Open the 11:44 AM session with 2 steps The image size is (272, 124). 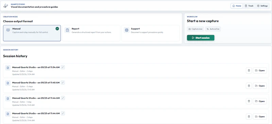click(x=260, y=117)
